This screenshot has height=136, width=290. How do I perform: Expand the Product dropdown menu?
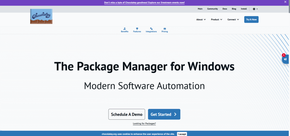click(x=217, y=19)
